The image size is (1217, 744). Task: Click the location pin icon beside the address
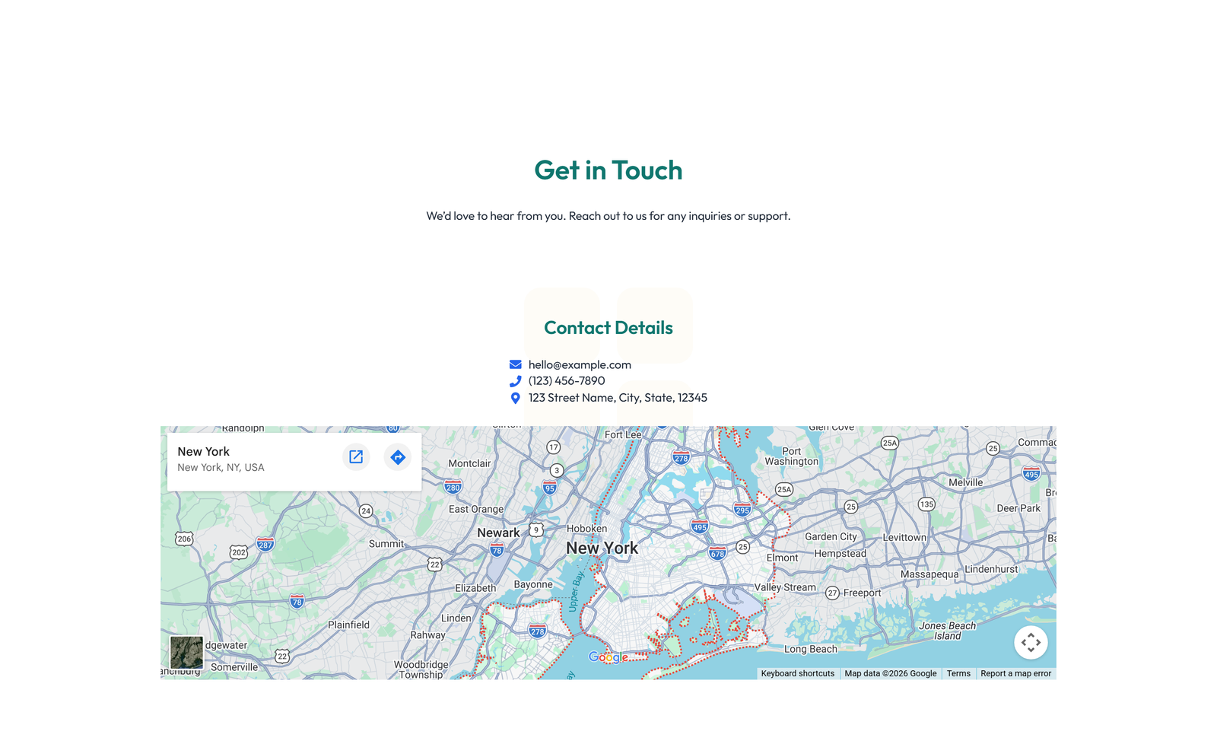point(516,397)
